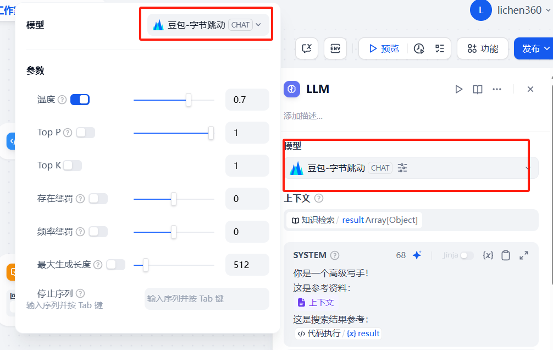Disable the 温度 toggle
This screenshot has height=350, width=553.
tap(80, 100)
